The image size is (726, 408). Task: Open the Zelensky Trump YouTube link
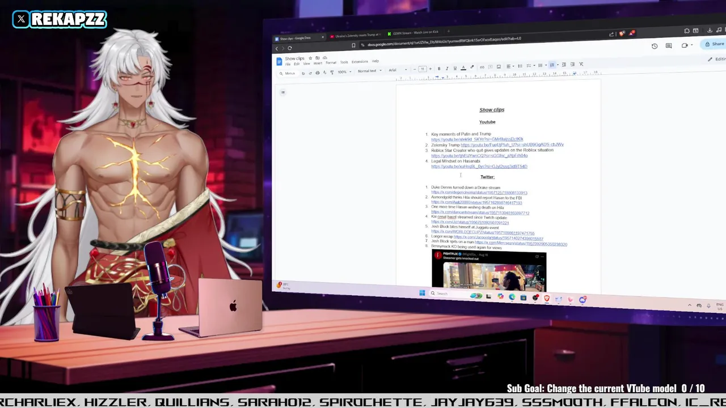(512, 144)
